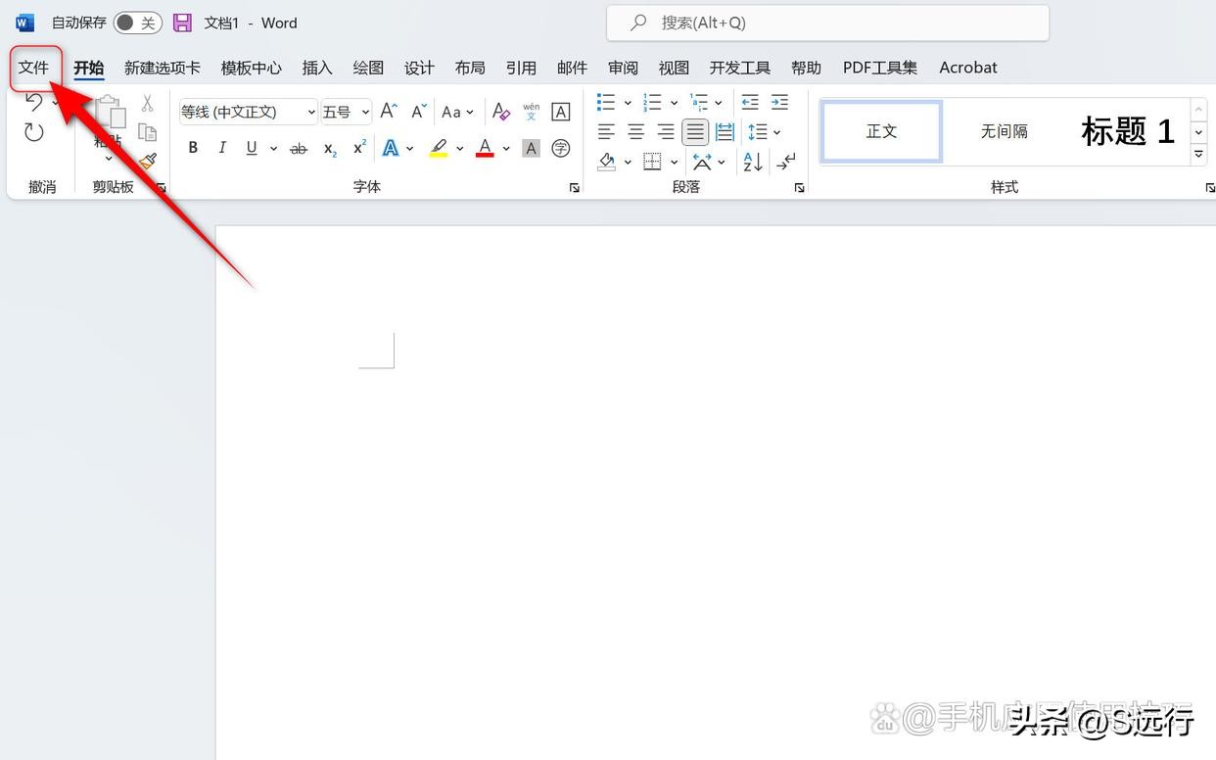Select center alignment
This screenshot has height=760, width=1216.
click(x=635, y=131)
